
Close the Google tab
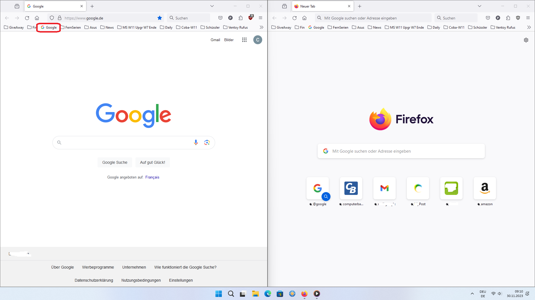(82, 6)
